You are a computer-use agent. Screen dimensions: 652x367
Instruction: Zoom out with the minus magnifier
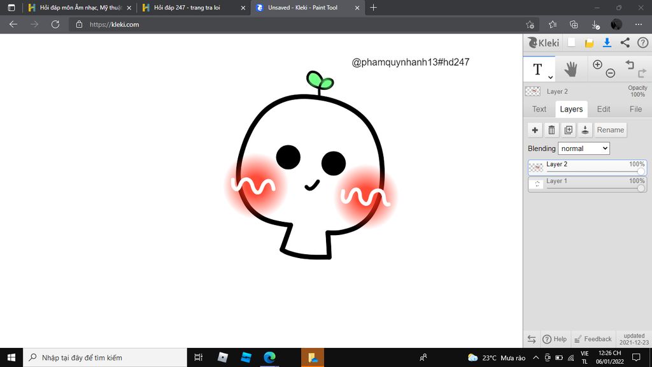(610, 73)
